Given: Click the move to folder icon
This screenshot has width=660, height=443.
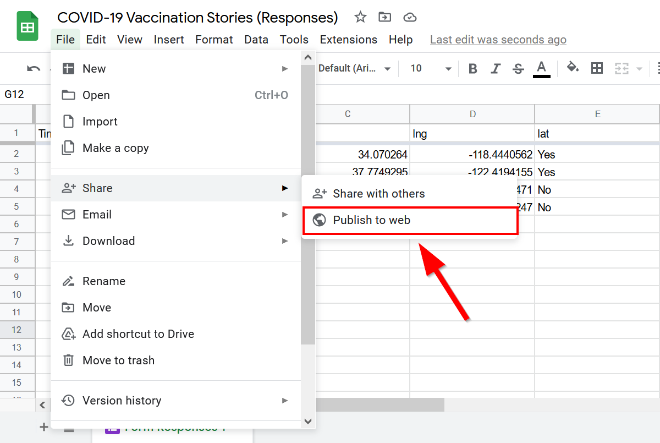Looking at the screenshot, I should [x=385, y=17].
